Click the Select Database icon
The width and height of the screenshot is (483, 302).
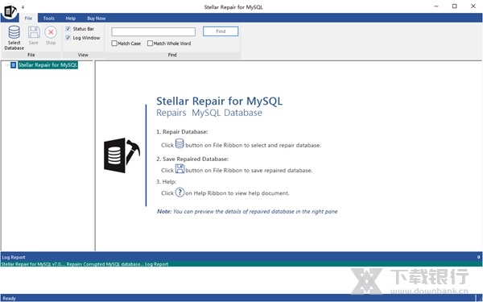[14, 32]
